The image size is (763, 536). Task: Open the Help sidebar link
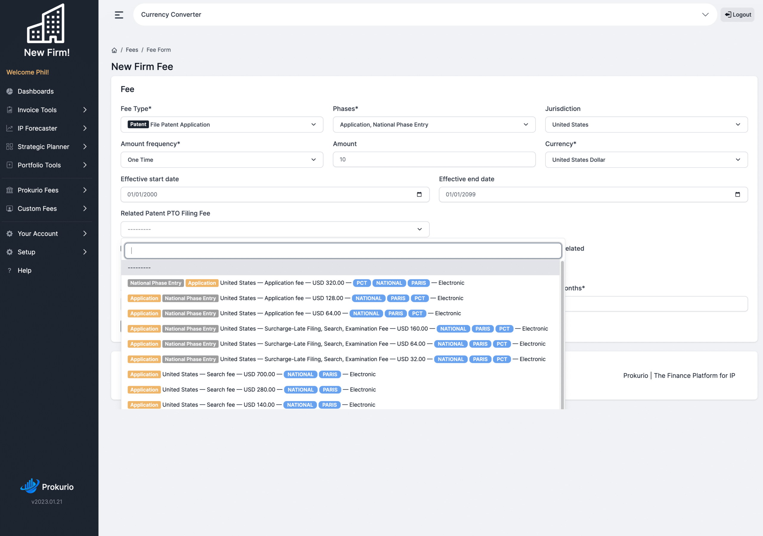[x=24, y=271]
